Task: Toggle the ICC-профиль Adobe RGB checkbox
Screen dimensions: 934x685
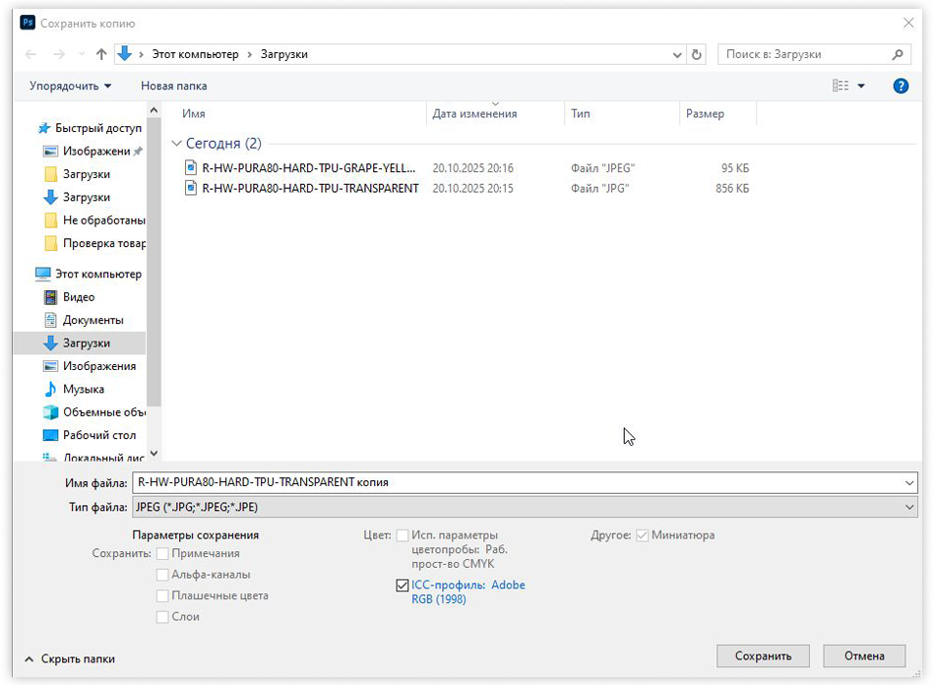Action: (x=402, y=586)
